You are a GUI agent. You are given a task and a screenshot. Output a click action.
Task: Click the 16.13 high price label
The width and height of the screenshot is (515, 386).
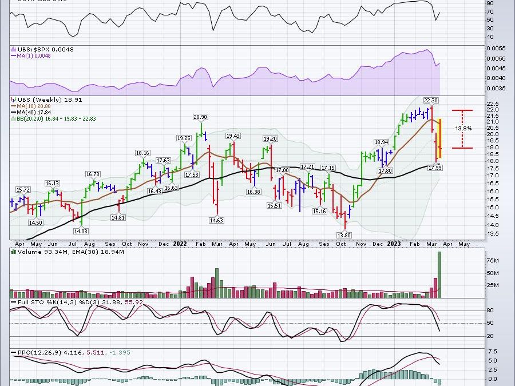tap(53, 184)
